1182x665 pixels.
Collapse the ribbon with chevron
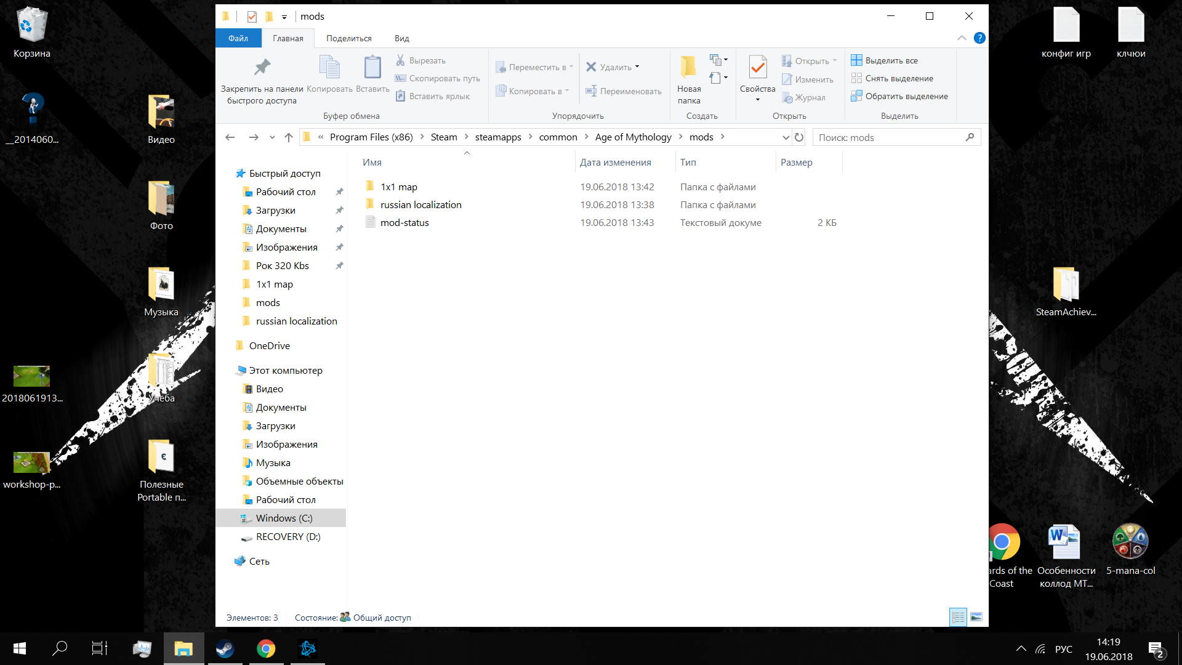click(x=962, y=38)
